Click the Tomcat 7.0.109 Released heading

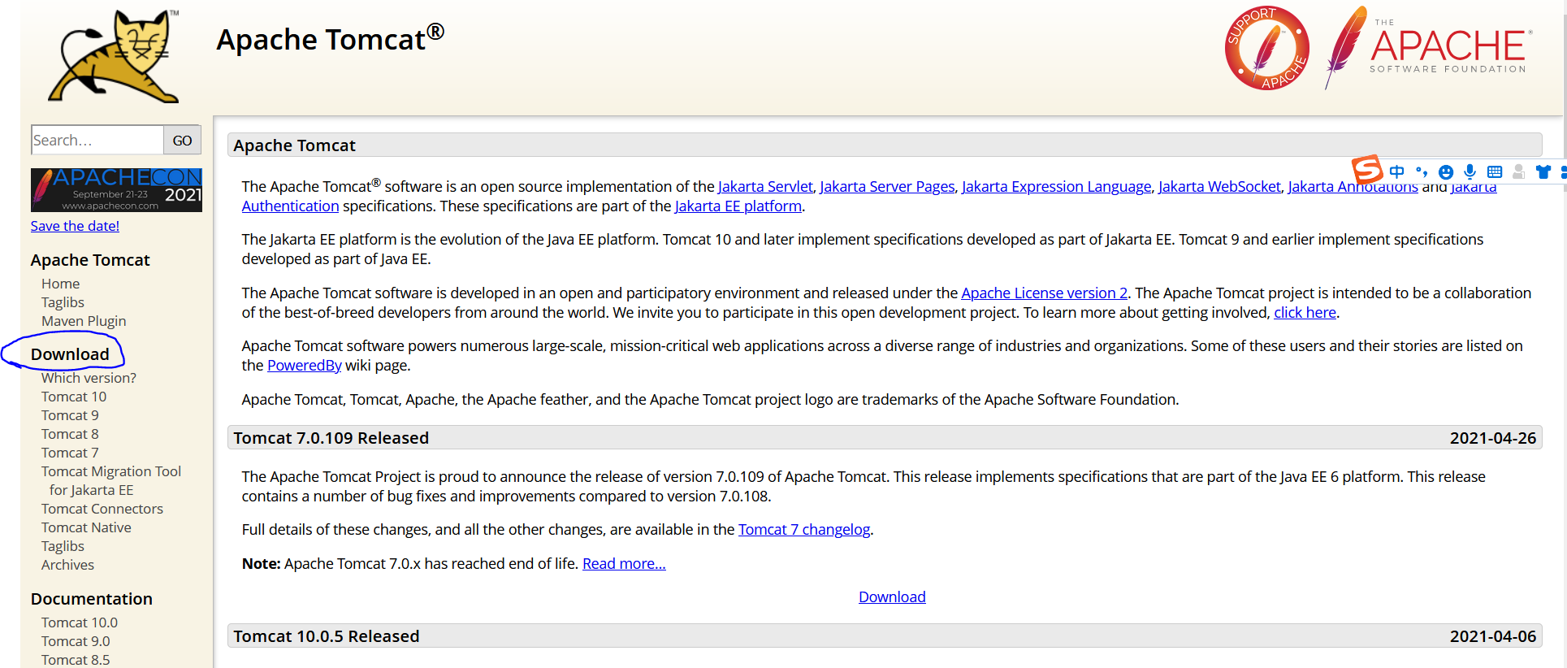point(331,438)
